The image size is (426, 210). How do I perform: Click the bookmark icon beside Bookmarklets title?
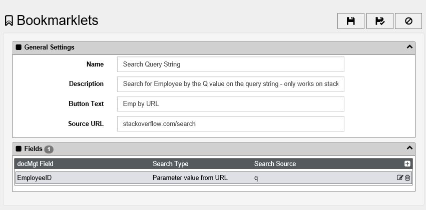click(9, 20)
